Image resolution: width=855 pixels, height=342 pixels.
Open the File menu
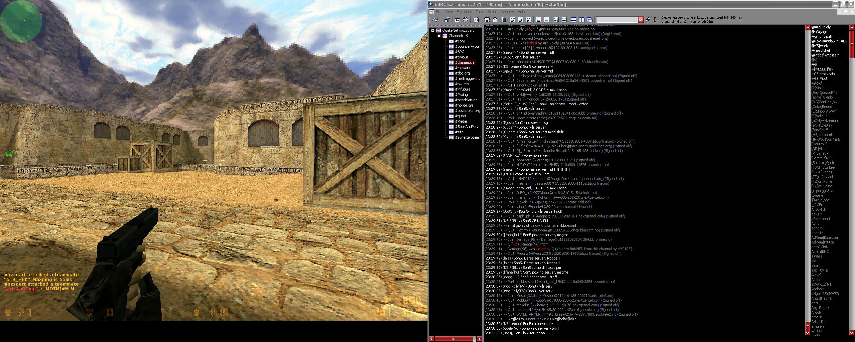pyautogui.click(x=439, y=12)
